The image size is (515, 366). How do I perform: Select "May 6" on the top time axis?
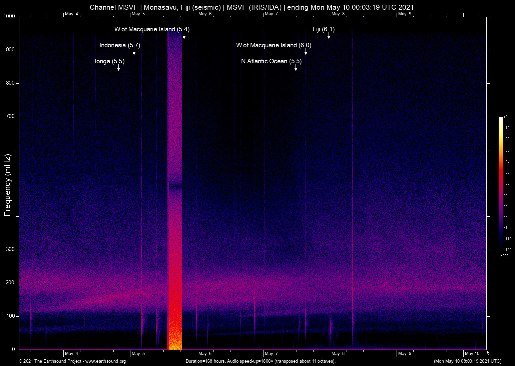tap(205, 14)
